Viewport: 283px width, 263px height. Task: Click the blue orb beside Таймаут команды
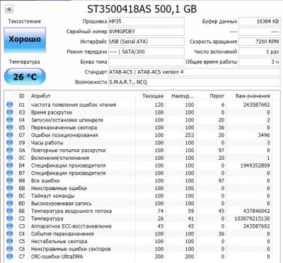[10, 196]
